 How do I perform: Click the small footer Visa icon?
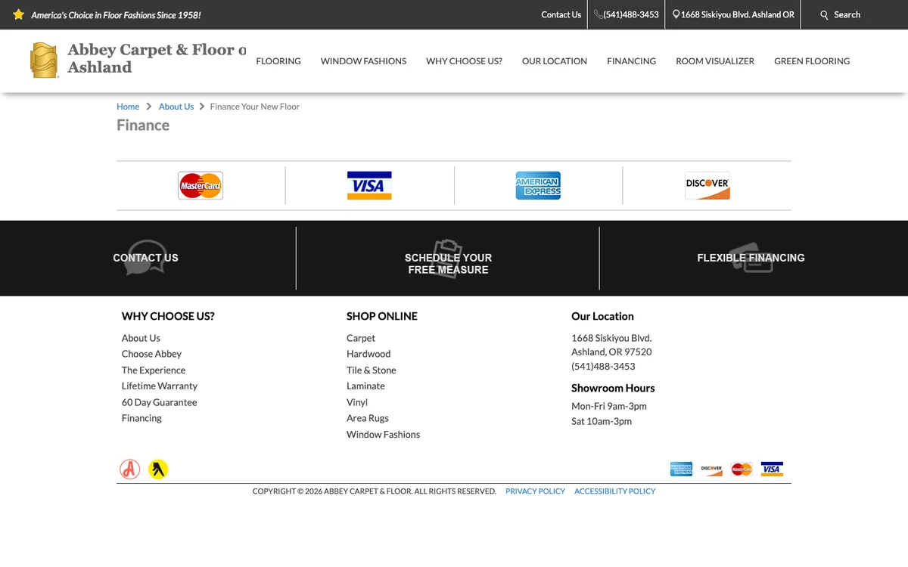772,469
